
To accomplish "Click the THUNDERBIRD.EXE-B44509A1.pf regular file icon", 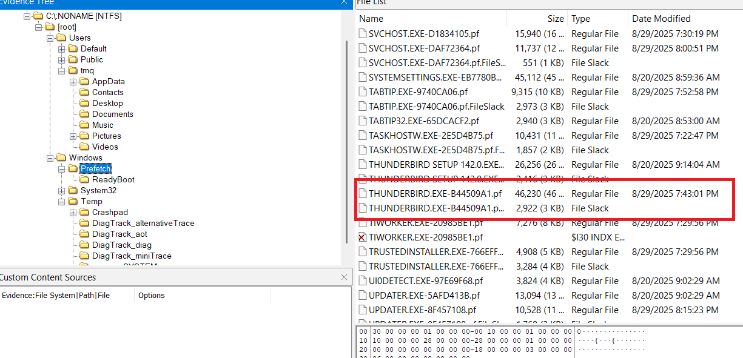I will [362, 194].
